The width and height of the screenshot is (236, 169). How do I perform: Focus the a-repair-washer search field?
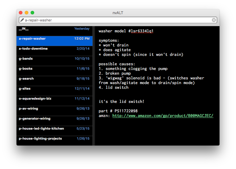118,20
